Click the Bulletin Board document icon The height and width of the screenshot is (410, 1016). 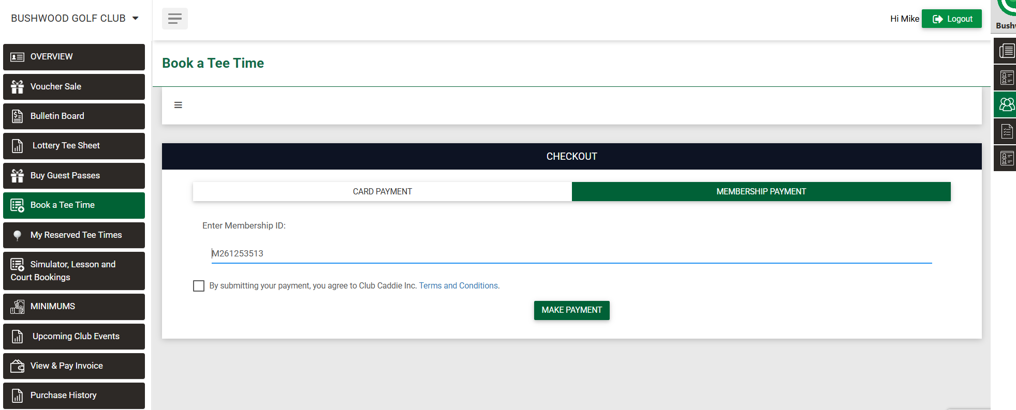(x=17, y=116)
